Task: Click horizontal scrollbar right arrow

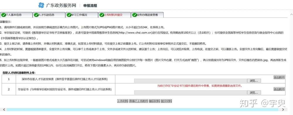Action: click(283, 110)
